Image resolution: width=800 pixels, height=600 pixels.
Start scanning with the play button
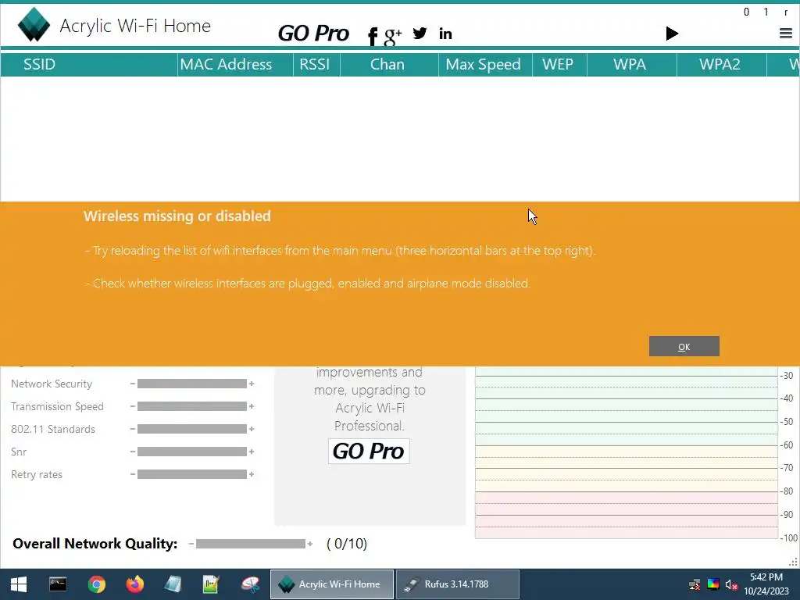point(672,34)
